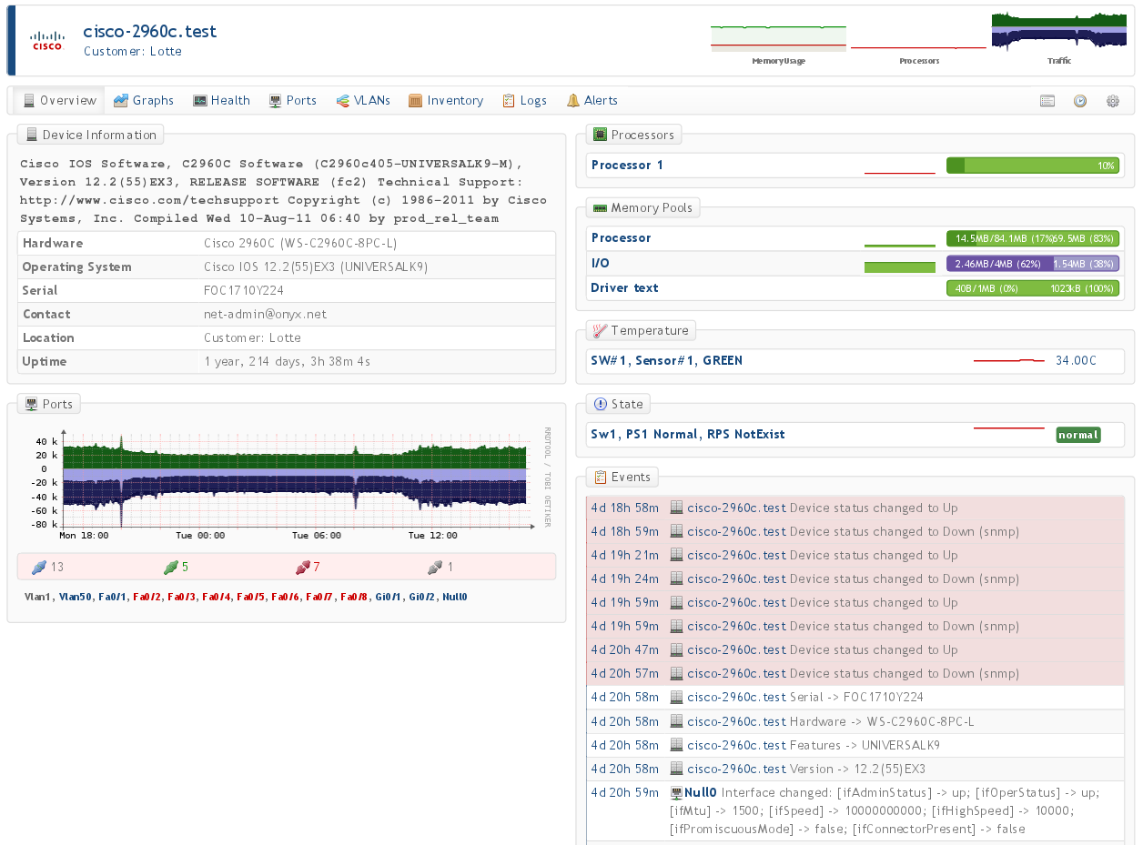Open Sw1, PS1 Normal, RPS NotExist link

click(x=687, y=434)
